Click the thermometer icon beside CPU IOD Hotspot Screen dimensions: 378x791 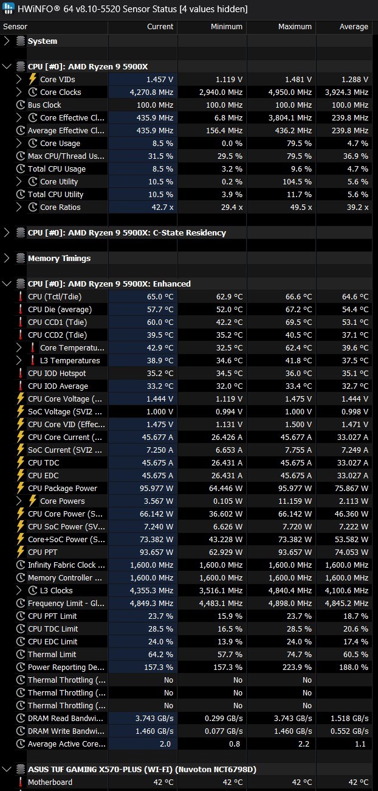point(21,374)
